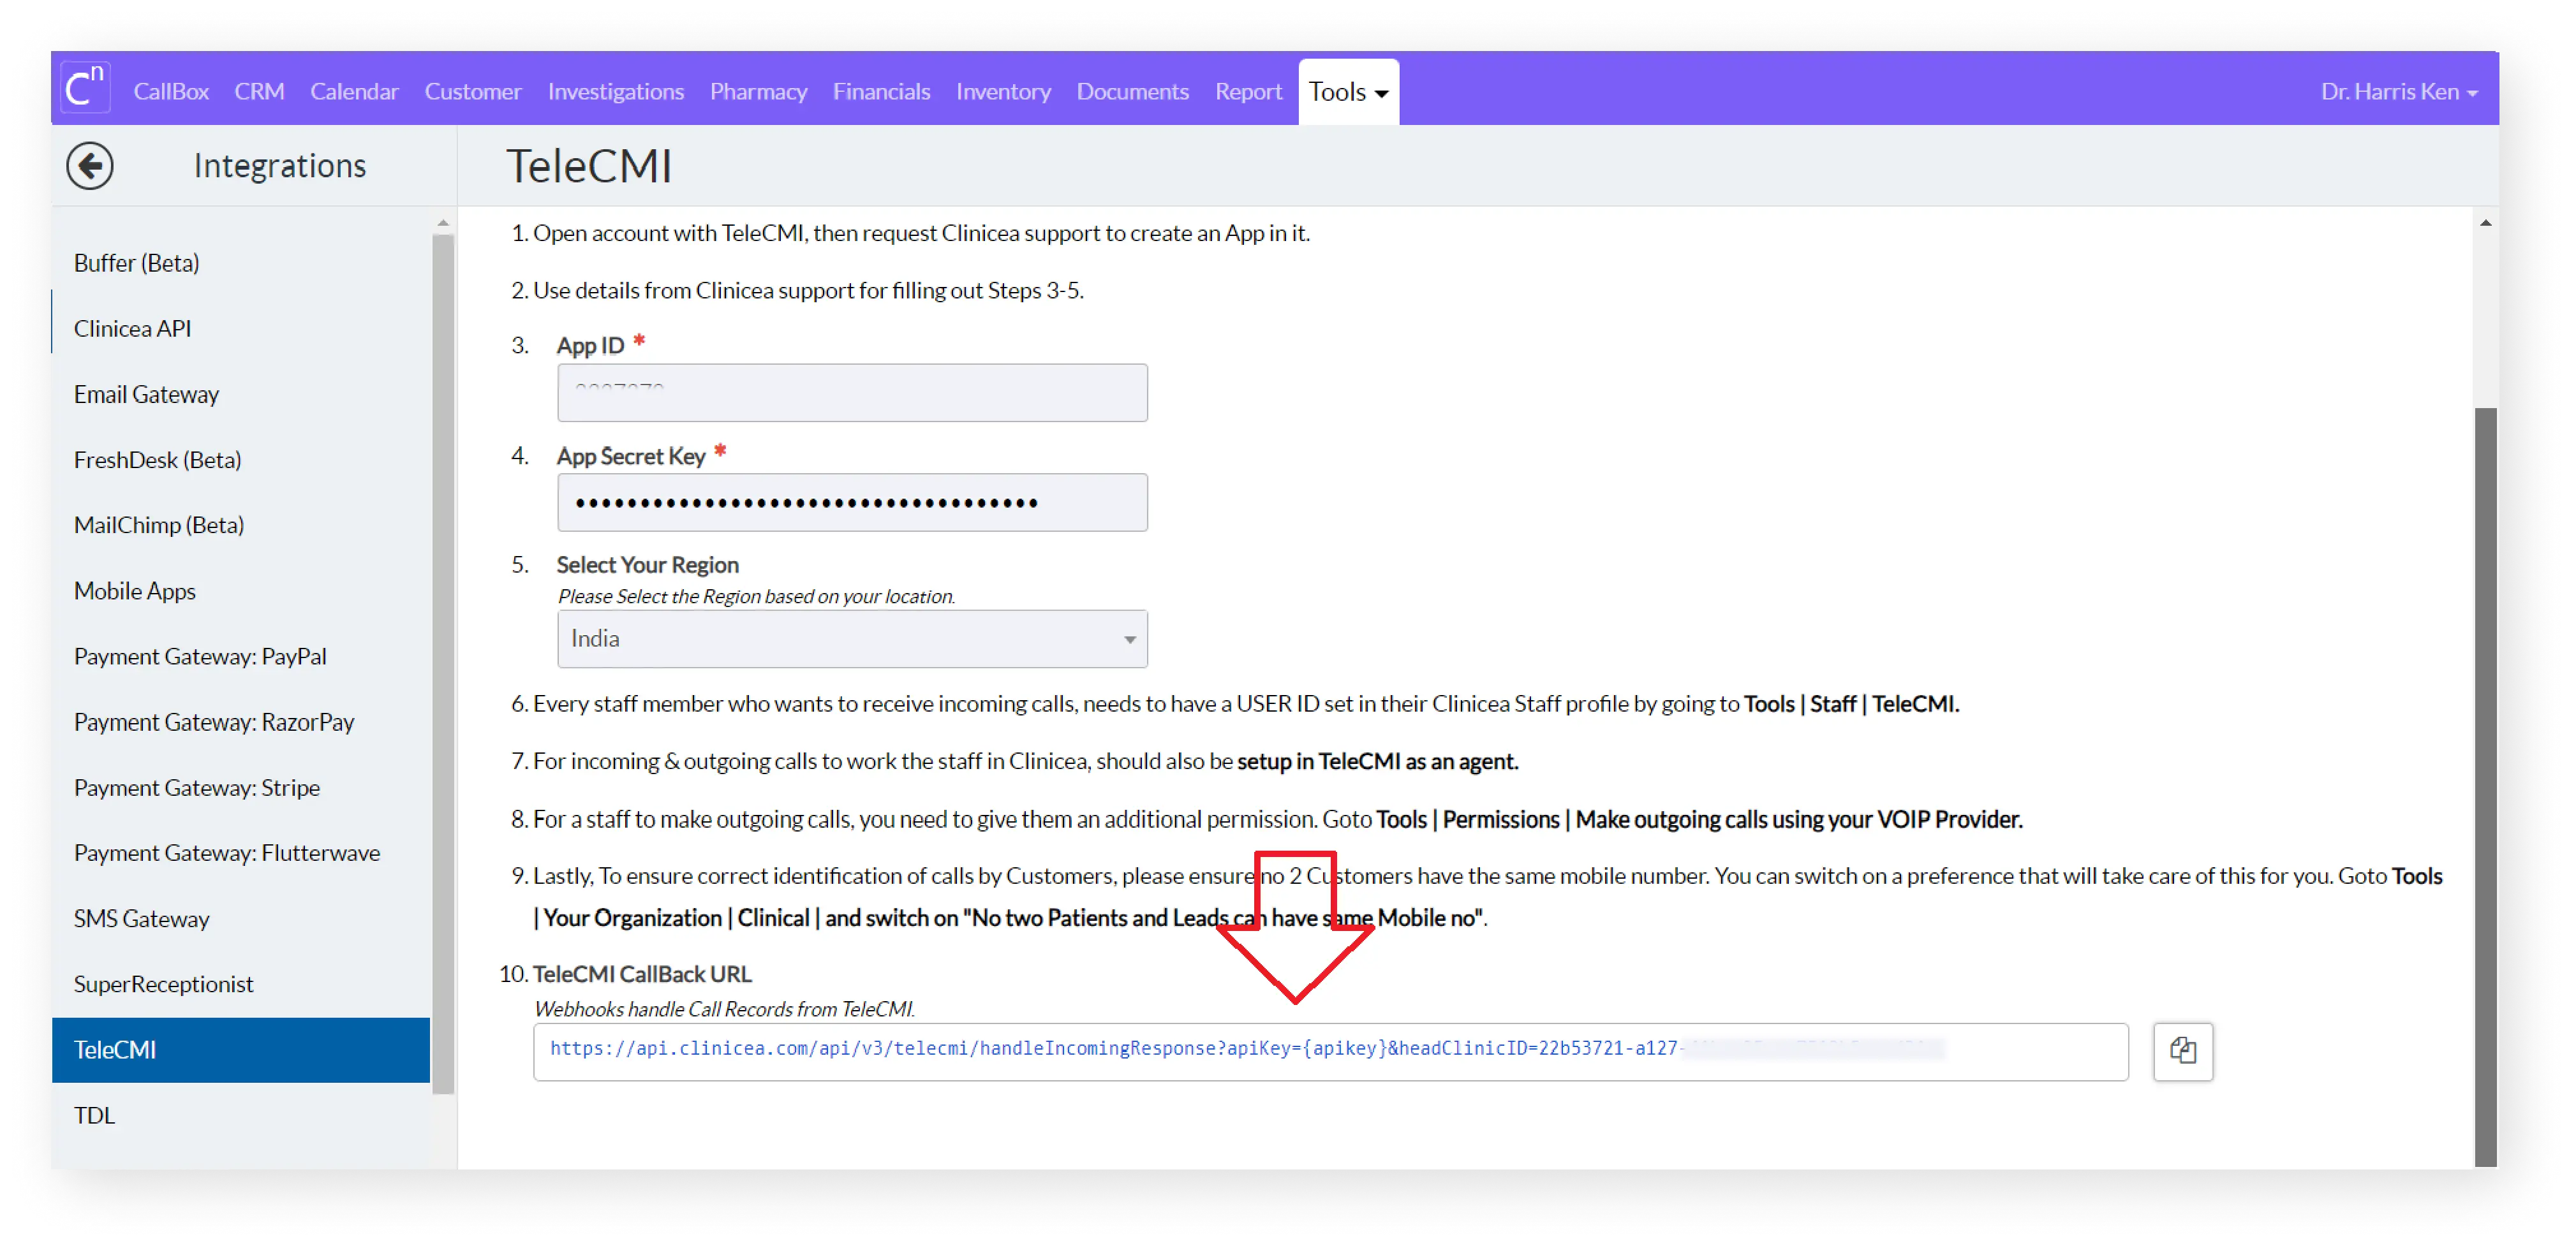
Task: Expand the Tools dropdown tab
Action: pyautogui.click(x=1348, y=91)
